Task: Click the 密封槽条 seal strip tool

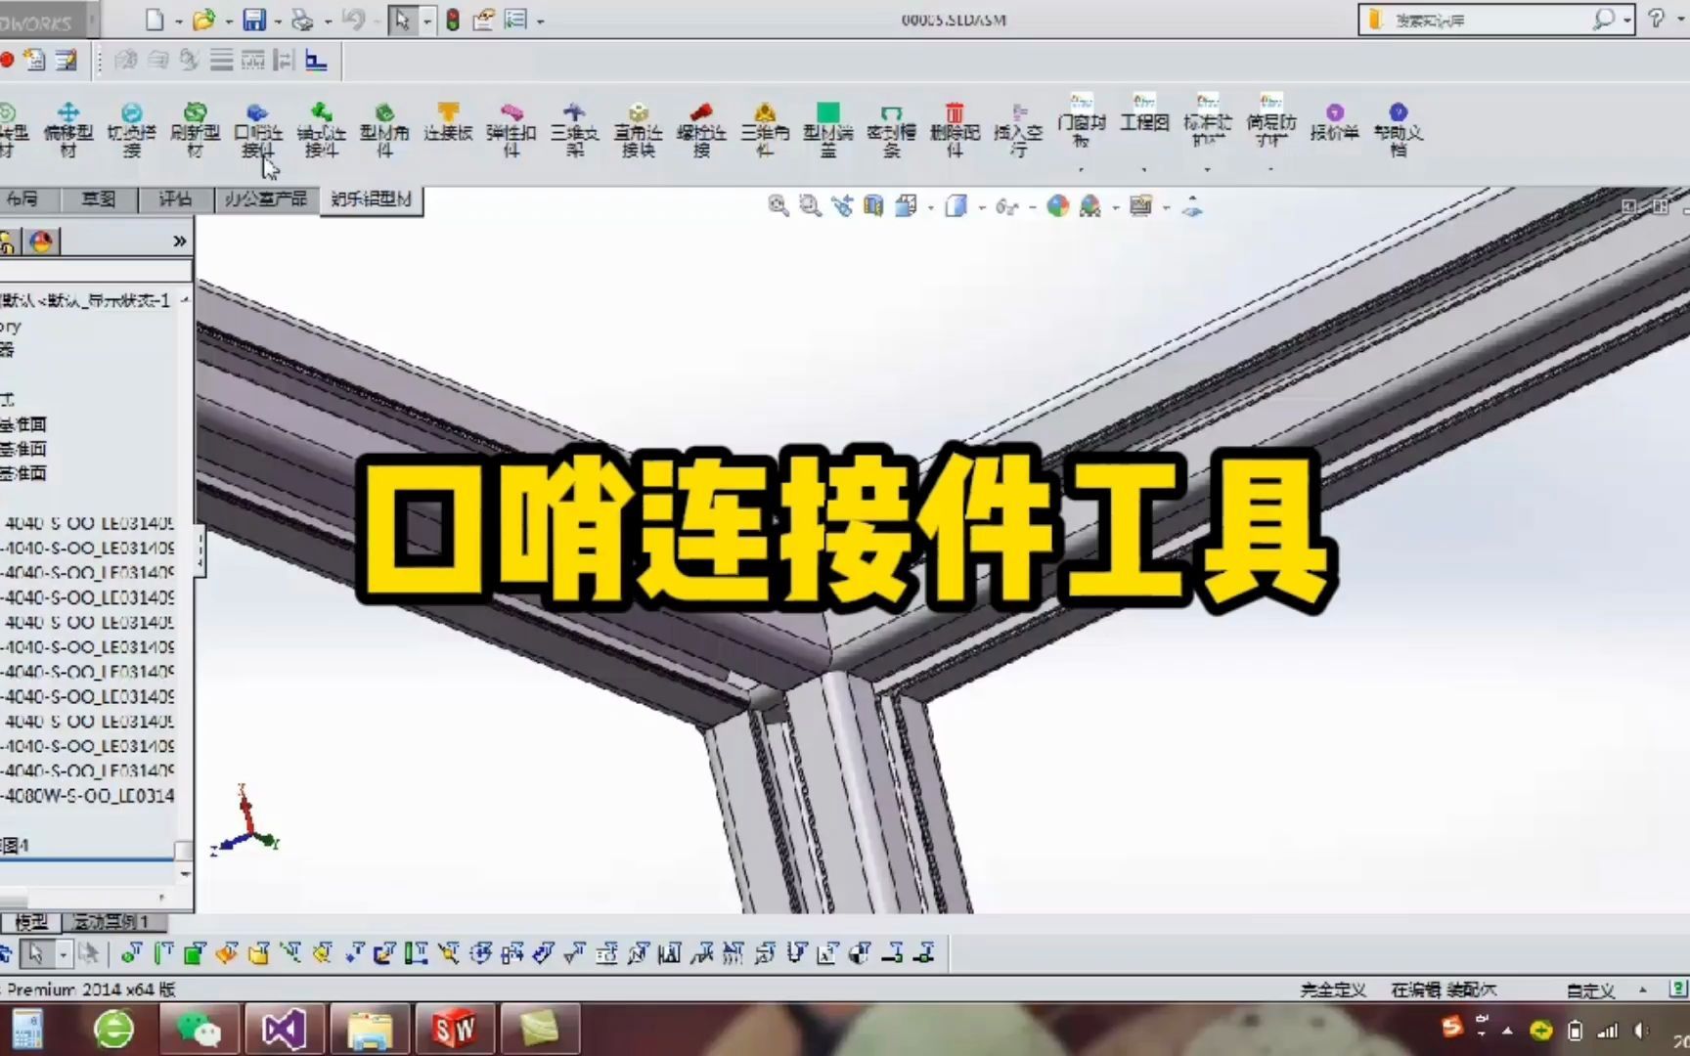Action: (x=891, y=131)
